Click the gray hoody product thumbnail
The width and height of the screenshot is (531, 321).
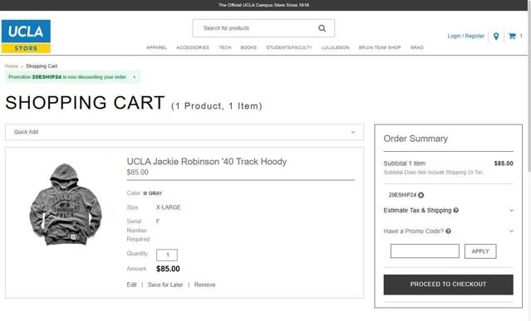(66, 204)
